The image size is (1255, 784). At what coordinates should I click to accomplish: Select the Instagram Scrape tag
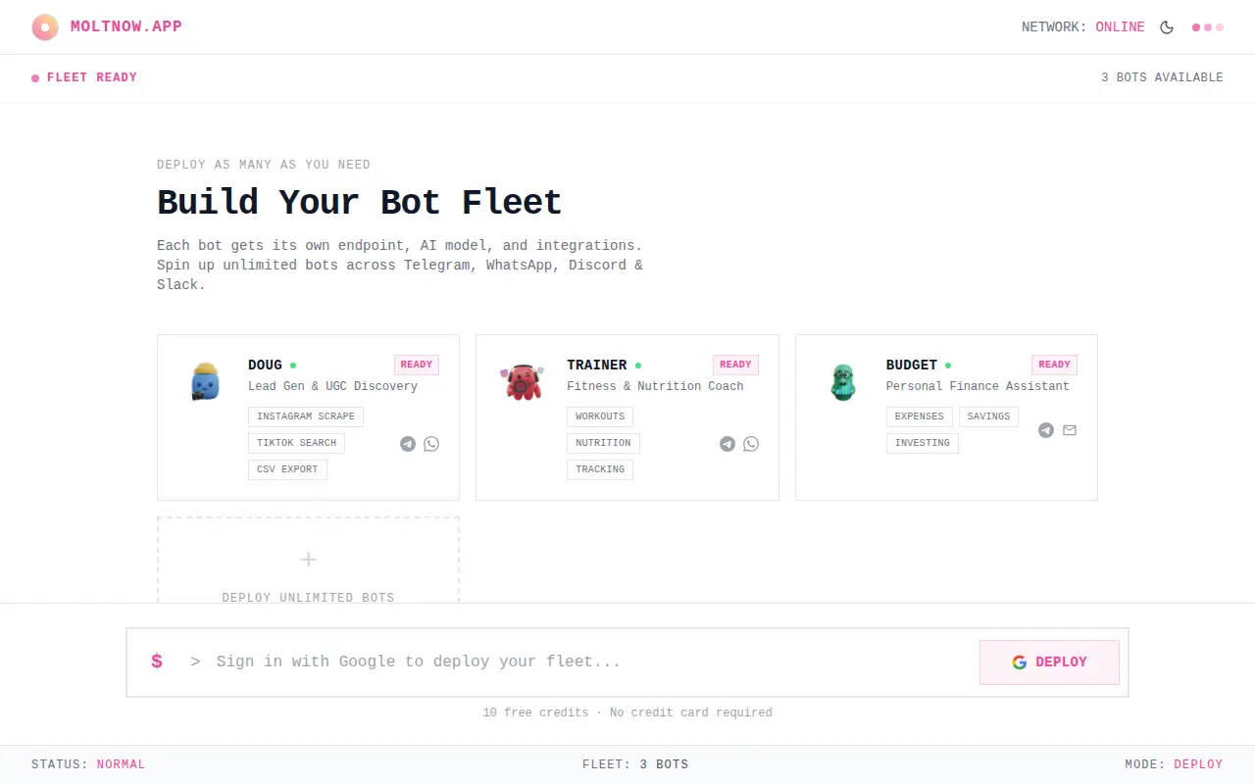click(306, 416)
